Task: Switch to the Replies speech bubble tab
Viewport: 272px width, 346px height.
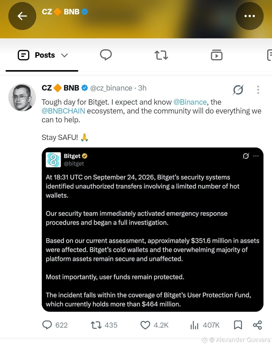Action: (x=106, y=55)
